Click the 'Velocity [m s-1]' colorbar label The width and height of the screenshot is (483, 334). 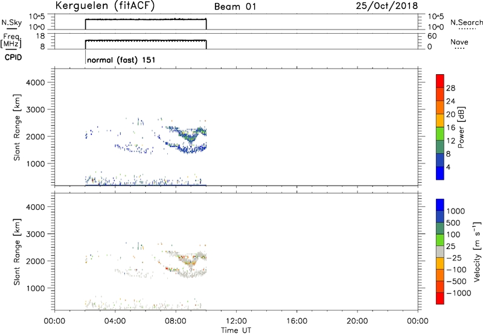[x=477, y=251]
